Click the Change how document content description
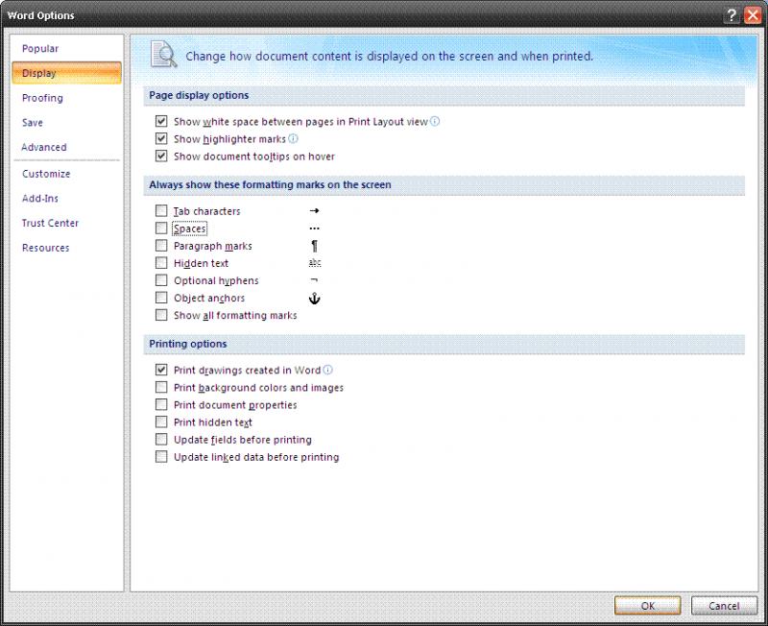The image size is (768, 626). click(x=390, y=57)
